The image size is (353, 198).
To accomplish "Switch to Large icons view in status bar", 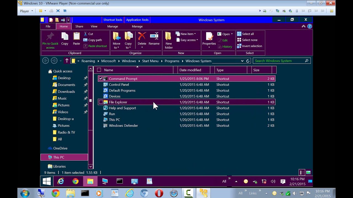I will 308,172.
